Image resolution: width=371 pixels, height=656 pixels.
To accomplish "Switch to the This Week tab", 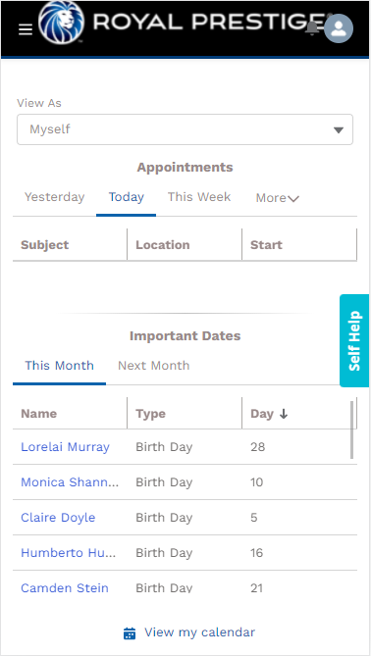I will pyautogui.click(x=199, y=197).
